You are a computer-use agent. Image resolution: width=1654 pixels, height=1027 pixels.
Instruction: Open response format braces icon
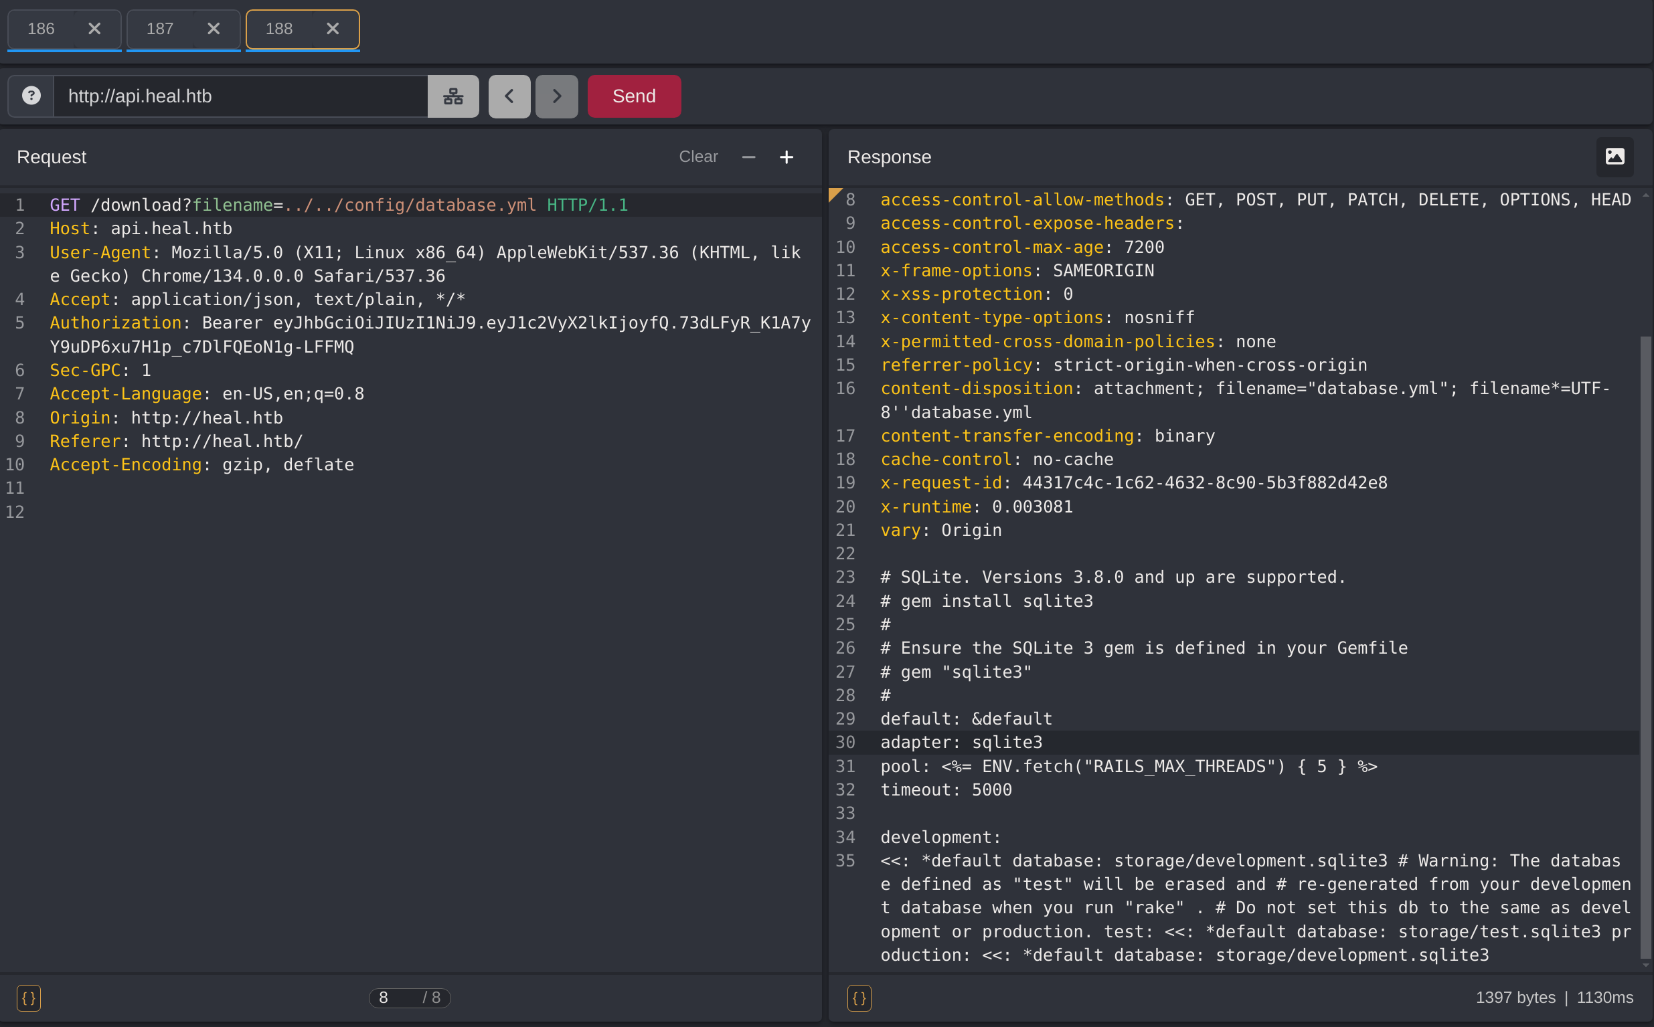859,998
